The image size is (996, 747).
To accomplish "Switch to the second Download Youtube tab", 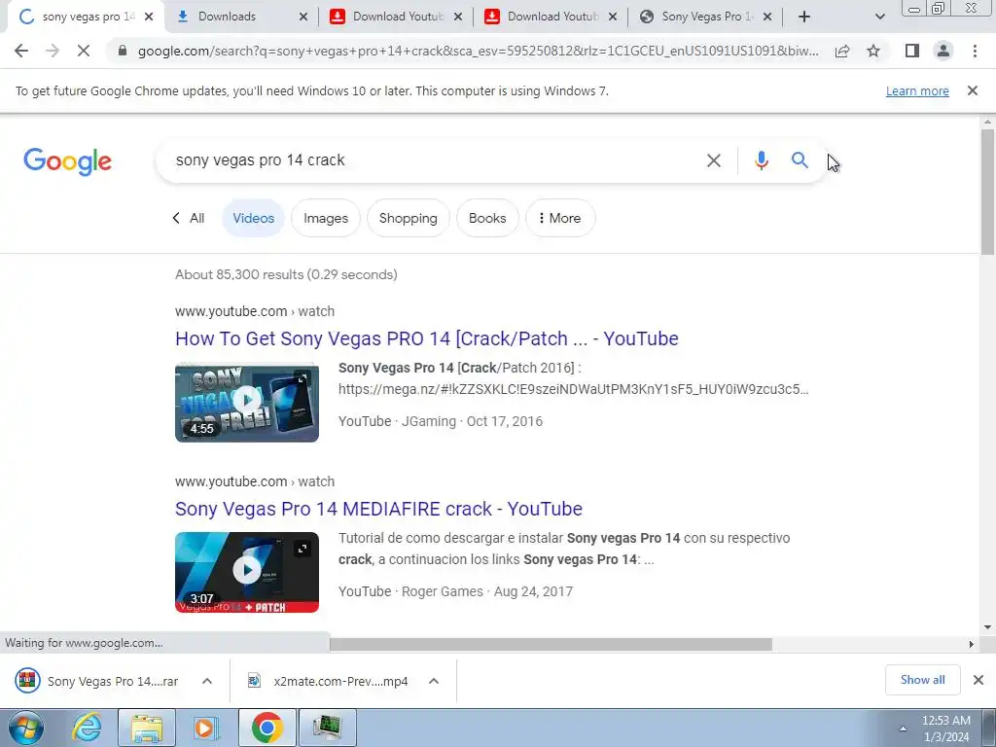I will tap(550, 17).
